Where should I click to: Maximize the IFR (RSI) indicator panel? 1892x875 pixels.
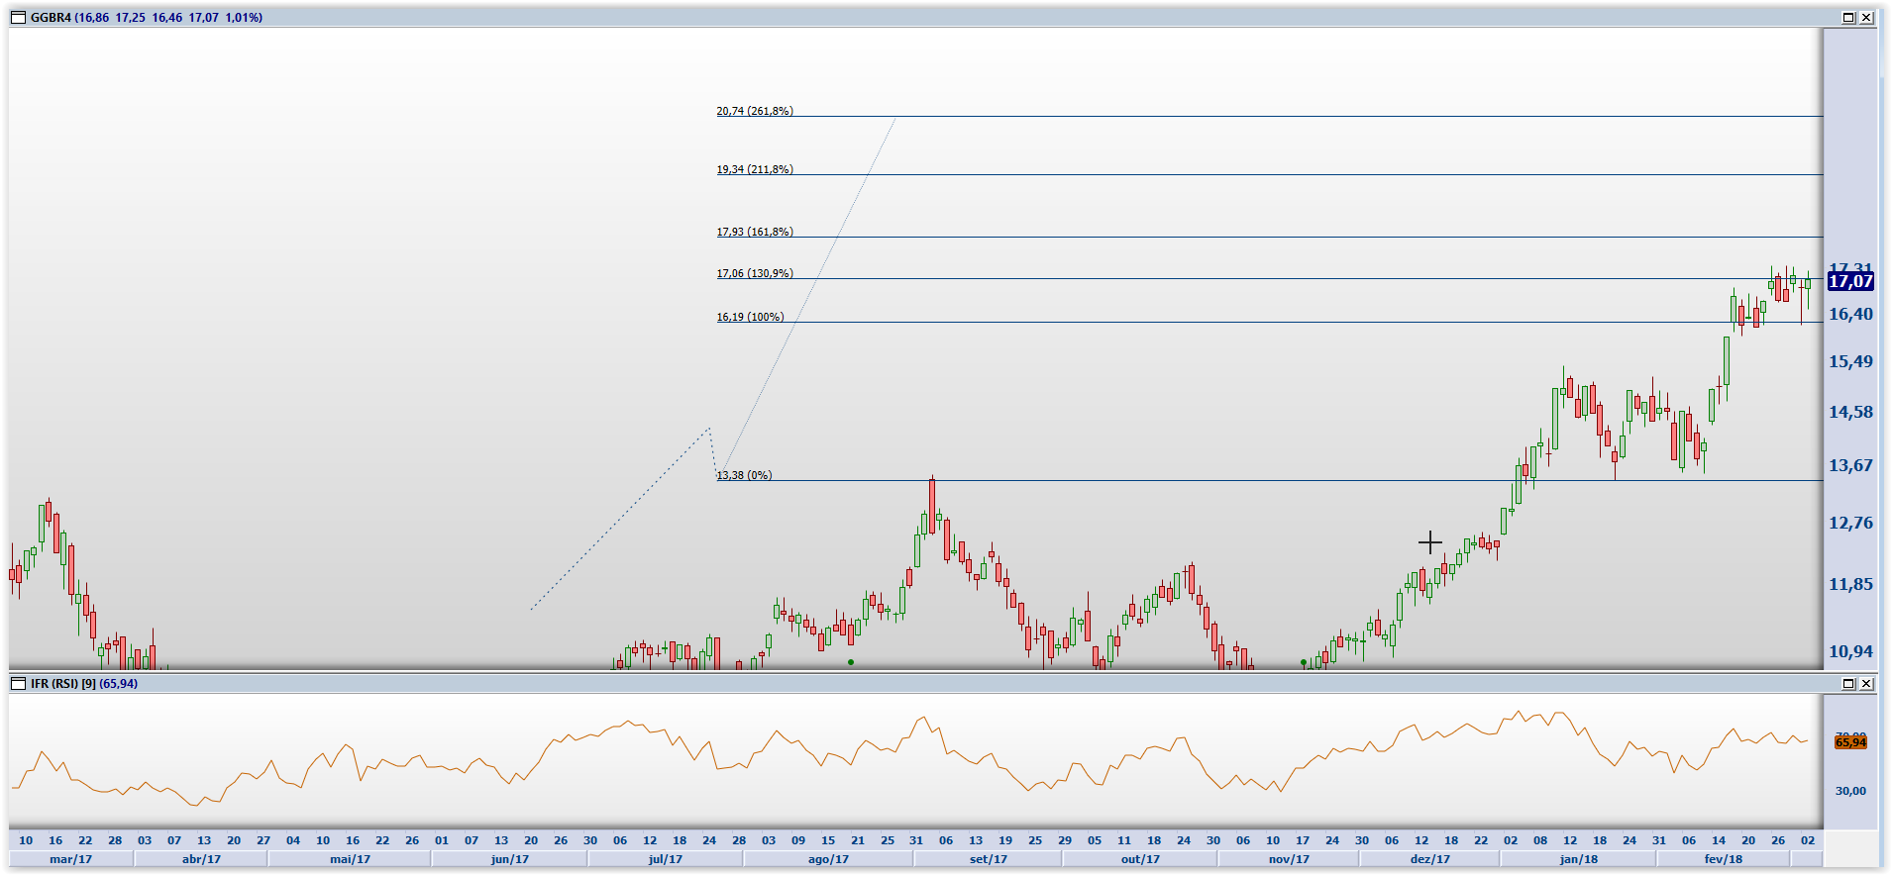[x=1848, y=684]
